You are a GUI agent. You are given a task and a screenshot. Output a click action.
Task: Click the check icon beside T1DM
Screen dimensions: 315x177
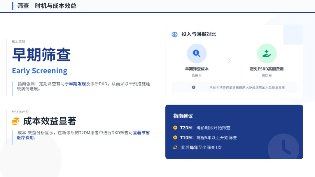pos(175,137)
